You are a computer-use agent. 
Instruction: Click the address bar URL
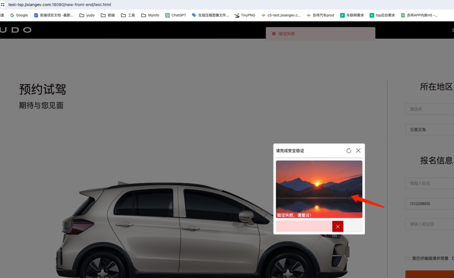point(60,5)
